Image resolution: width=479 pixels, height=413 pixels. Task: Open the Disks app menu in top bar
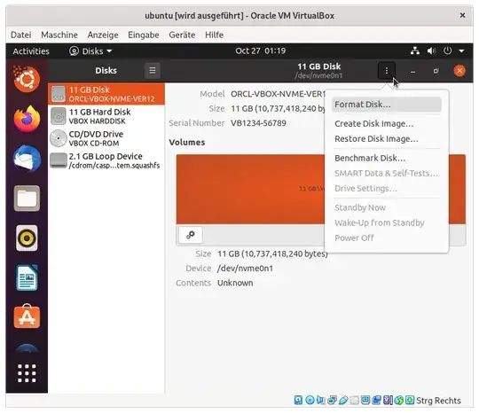click(x=90, y=51)
